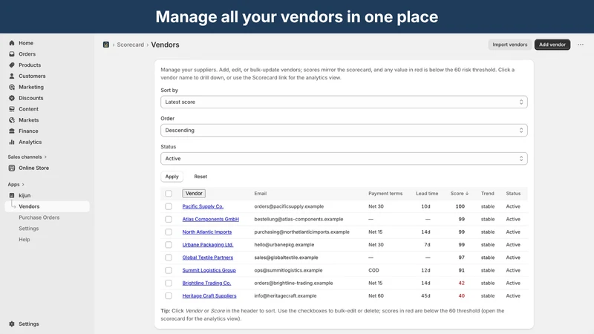Check the Urbane Packaging Ltd. checkbox

(x=169, y=245)
